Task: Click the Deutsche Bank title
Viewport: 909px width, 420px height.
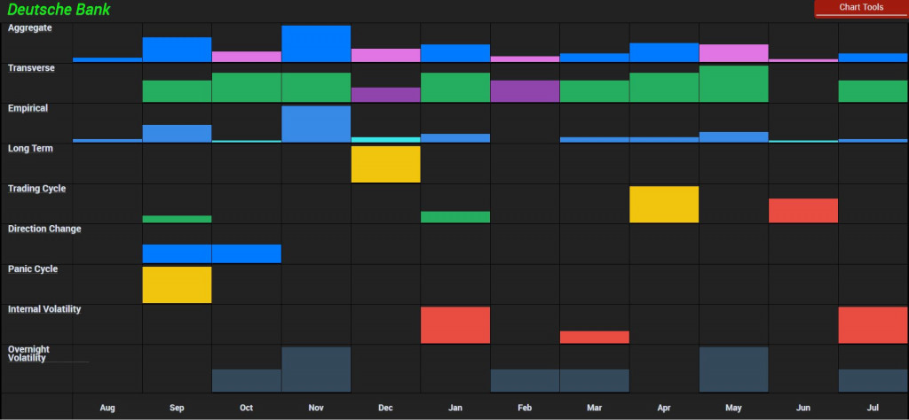Action: coord(59,9)
